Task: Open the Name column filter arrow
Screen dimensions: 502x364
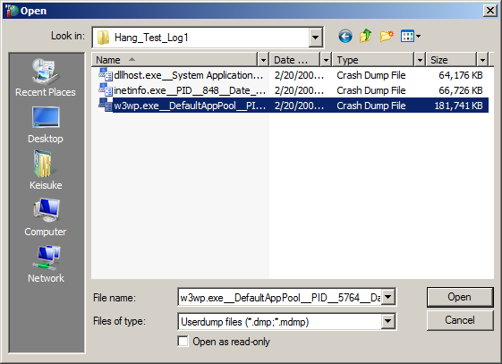Action: [263, 60]
